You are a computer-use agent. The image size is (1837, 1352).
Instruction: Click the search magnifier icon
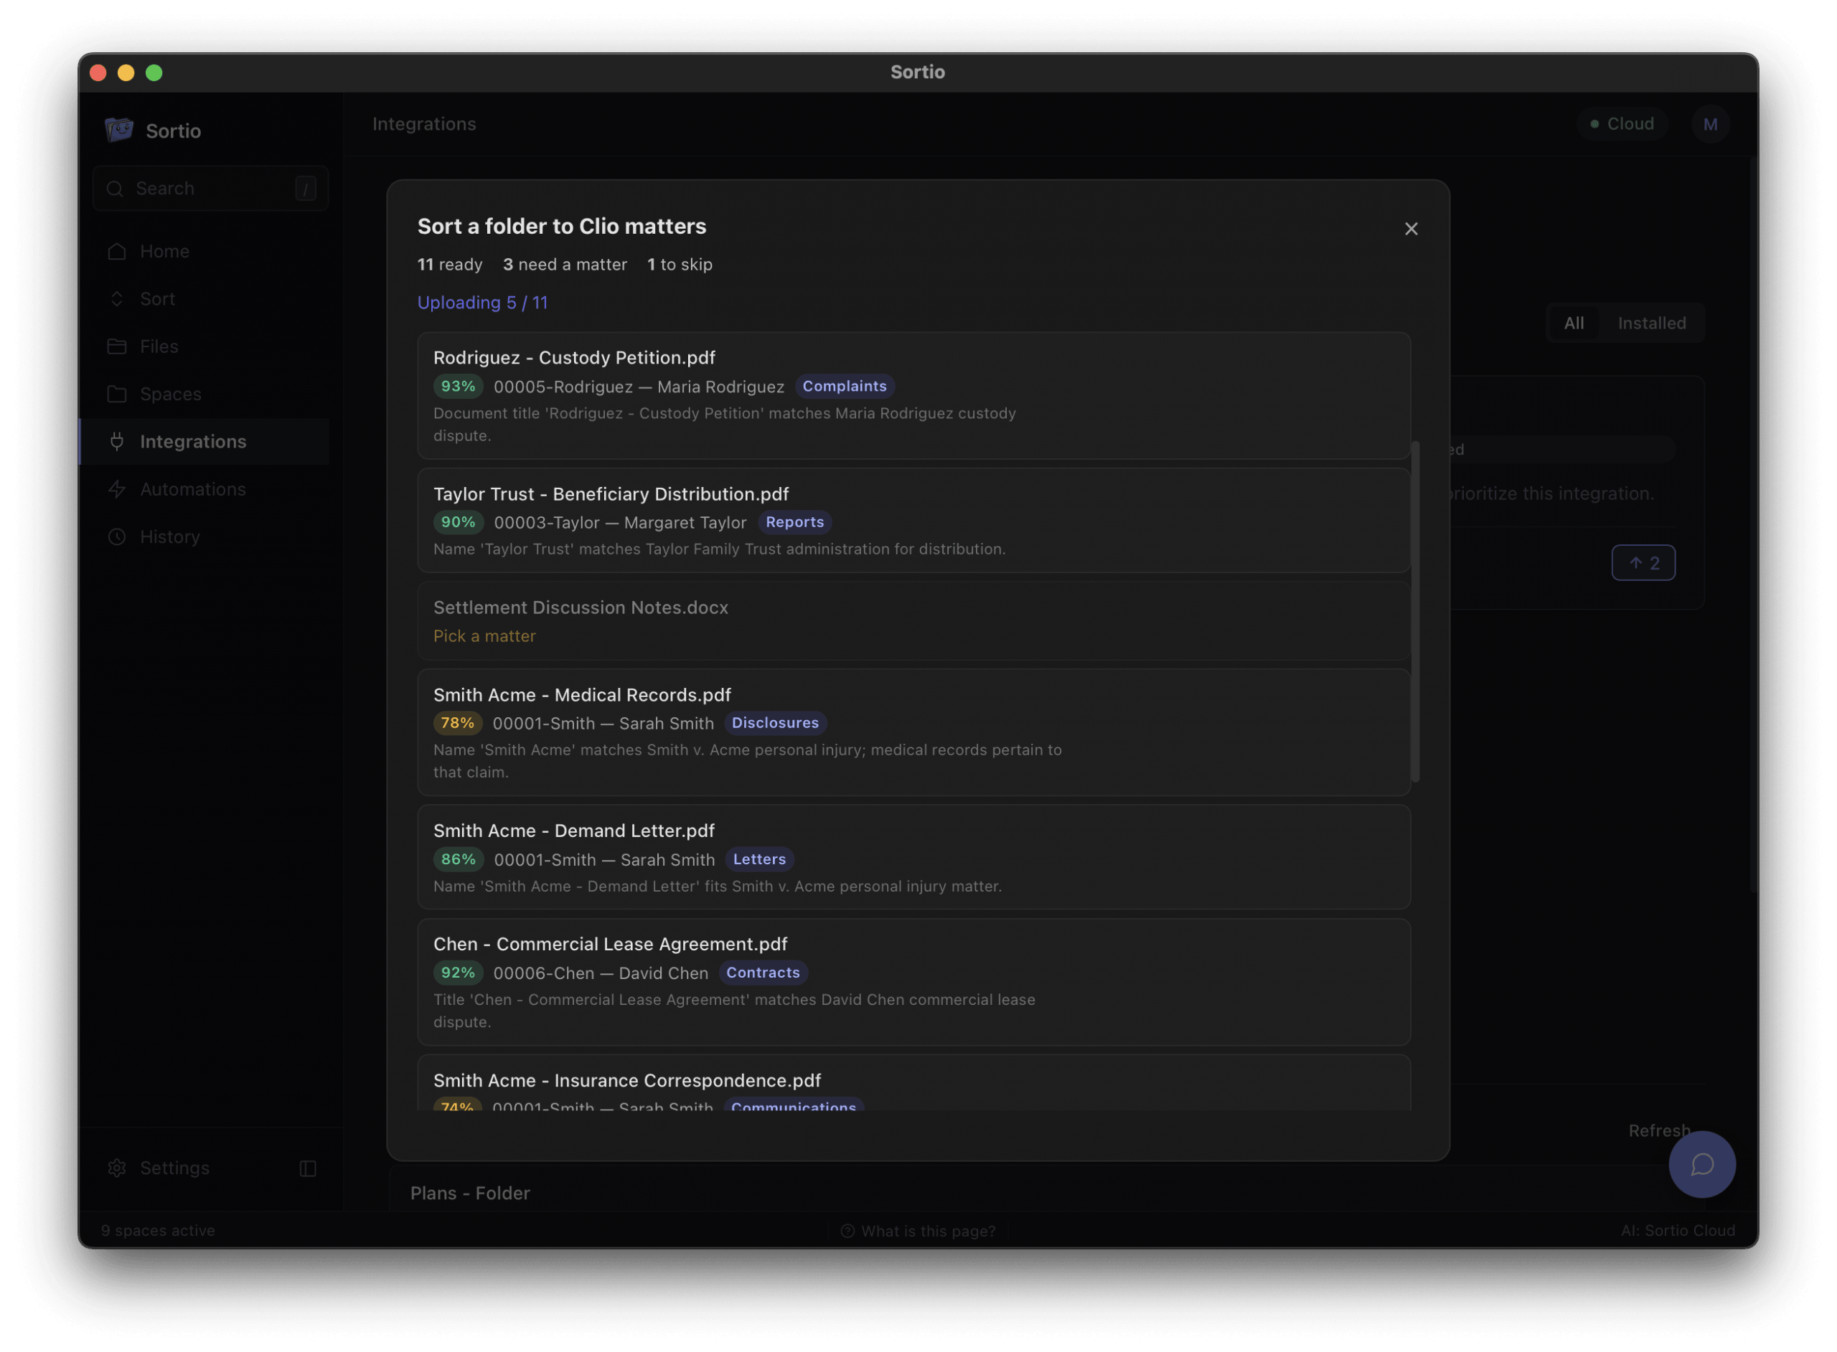(116, 188)
